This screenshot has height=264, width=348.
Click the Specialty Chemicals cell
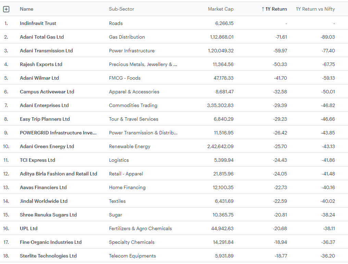click(132, 242)
